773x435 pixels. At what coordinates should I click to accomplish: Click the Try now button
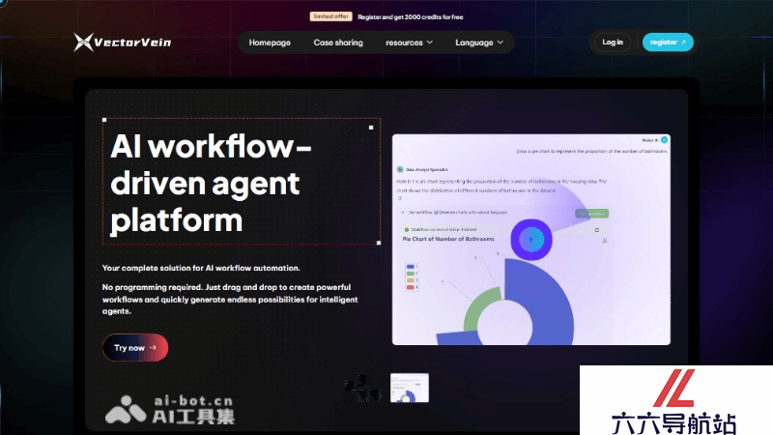(x=135, y=348)
